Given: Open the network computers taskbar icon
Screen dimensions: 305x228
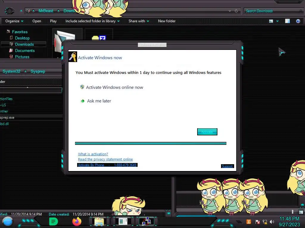Looking at the screenshot, I should point(147,221).
